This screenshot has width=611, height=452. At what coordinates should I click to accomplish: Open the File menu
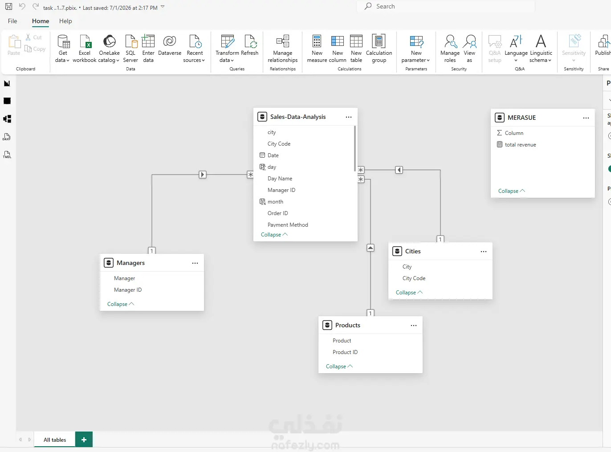click(x=12, y=21)
